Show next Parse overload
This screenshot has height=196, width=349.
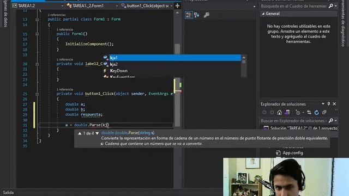[97, 133]
